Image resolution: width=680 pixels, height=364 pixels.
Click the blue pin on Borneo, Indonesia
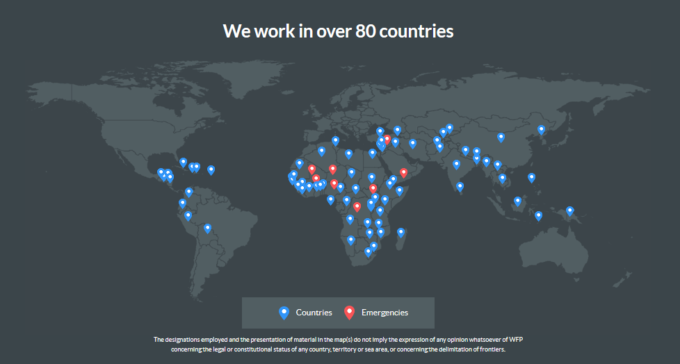pyautogui.click(x=518, y=201)
